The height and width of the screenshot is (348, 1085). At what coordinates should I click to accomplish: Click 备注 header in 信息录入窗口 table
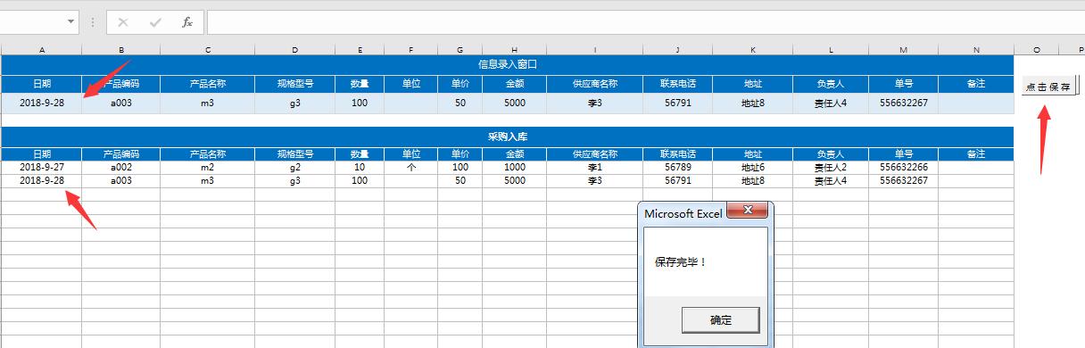pyautogui.click(x=976, y=83)
